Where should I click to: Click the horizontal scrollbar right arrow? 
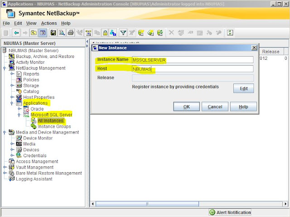coord(285,204)
